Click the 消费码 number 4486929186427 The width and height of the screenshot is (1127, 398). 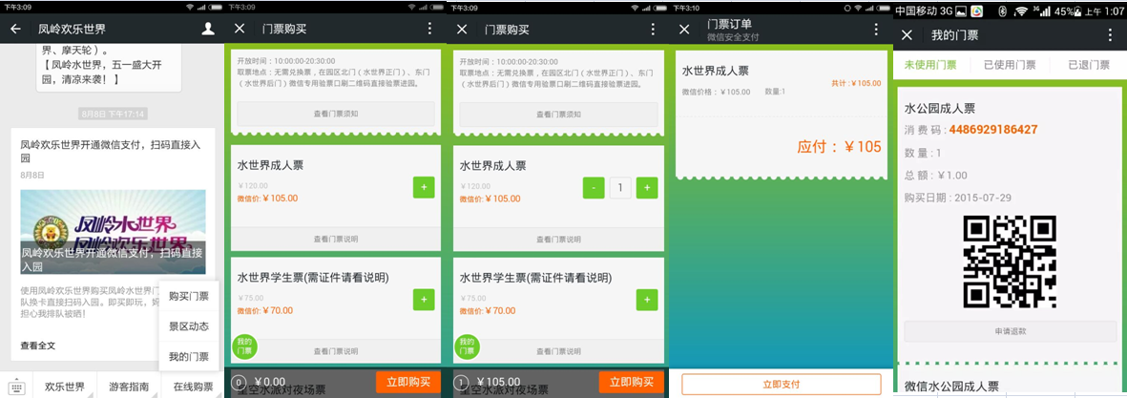(992, 130)
